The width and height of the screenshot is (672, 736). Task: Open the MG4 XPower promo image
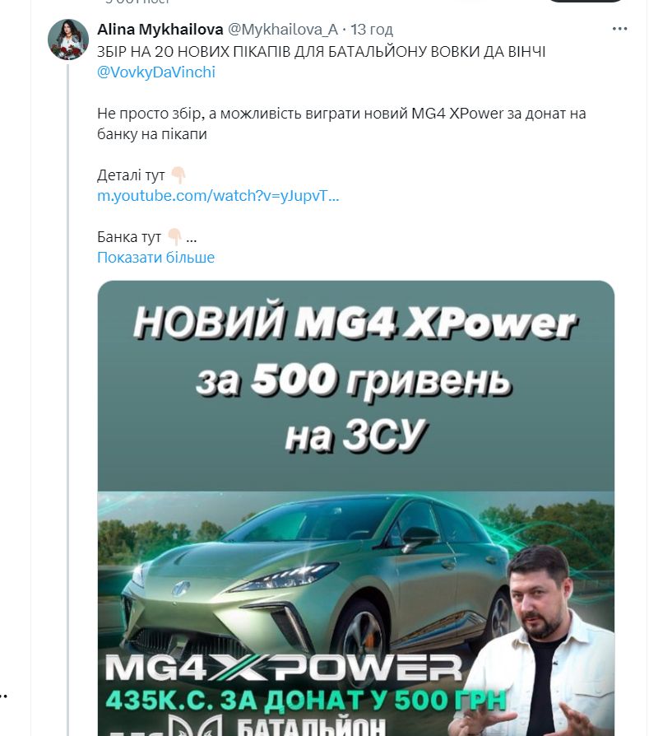click(356, 508)
